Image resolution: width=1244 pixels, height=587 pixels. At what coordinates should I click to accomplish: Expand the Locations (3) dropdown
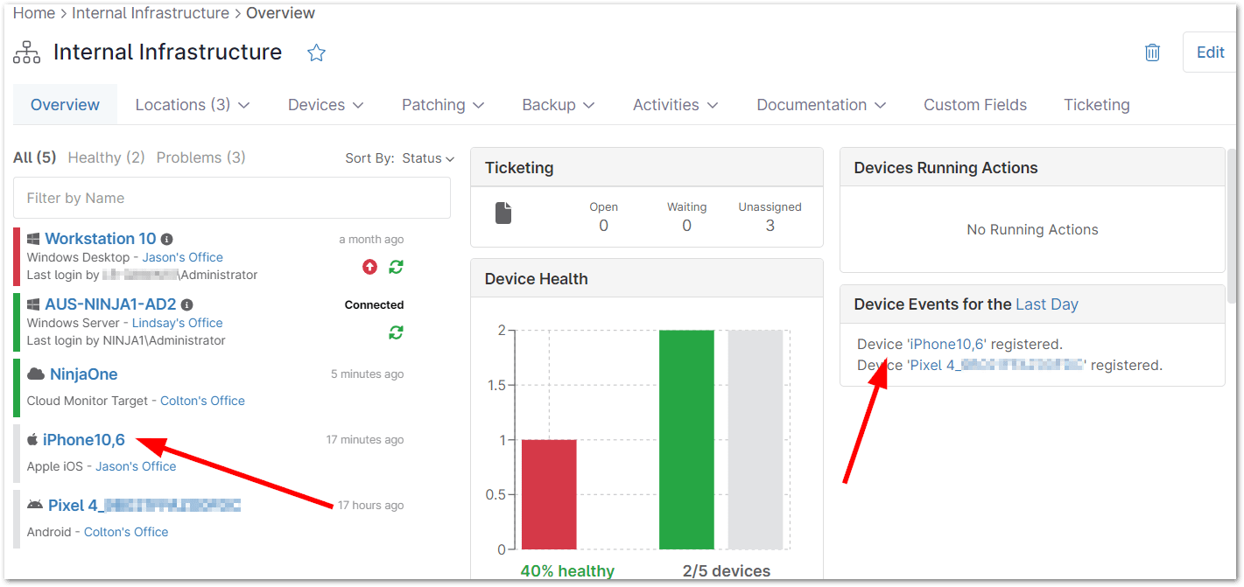pyautogui.click(x=193, y=104)
